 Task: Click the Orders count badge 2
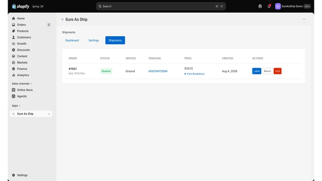coord(49,25)
